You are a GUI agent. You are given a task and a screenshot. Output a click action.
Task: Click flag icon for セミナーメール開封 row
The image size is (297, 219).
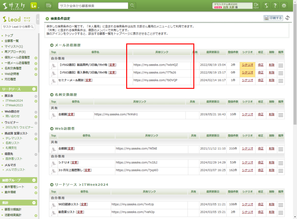[53, 80]
